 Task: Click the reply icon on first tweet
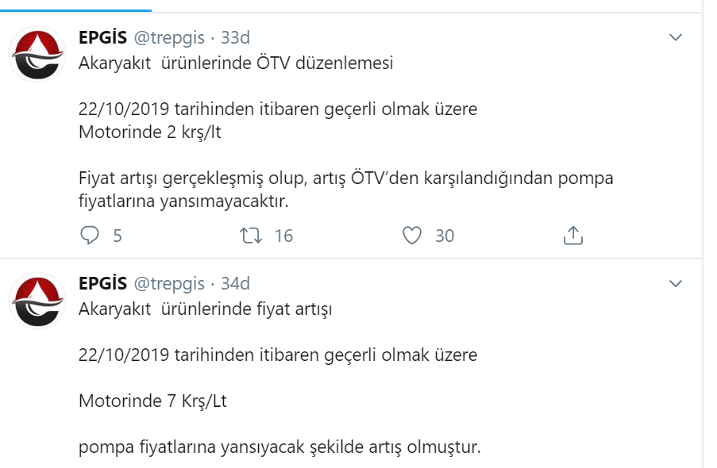point(90,236)
